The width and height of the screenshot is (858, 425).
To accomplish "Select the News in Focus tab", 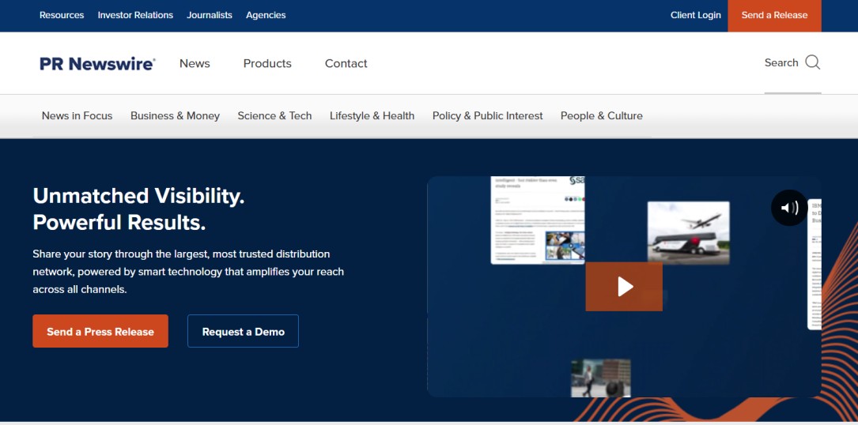I will 77,115.
